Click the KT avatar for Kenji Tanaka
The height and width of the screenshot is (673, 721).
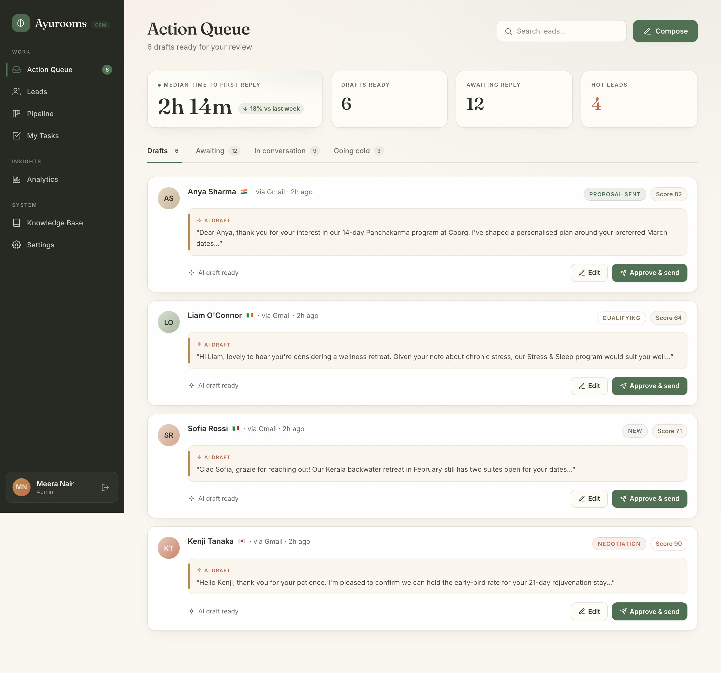click(169, 548)
